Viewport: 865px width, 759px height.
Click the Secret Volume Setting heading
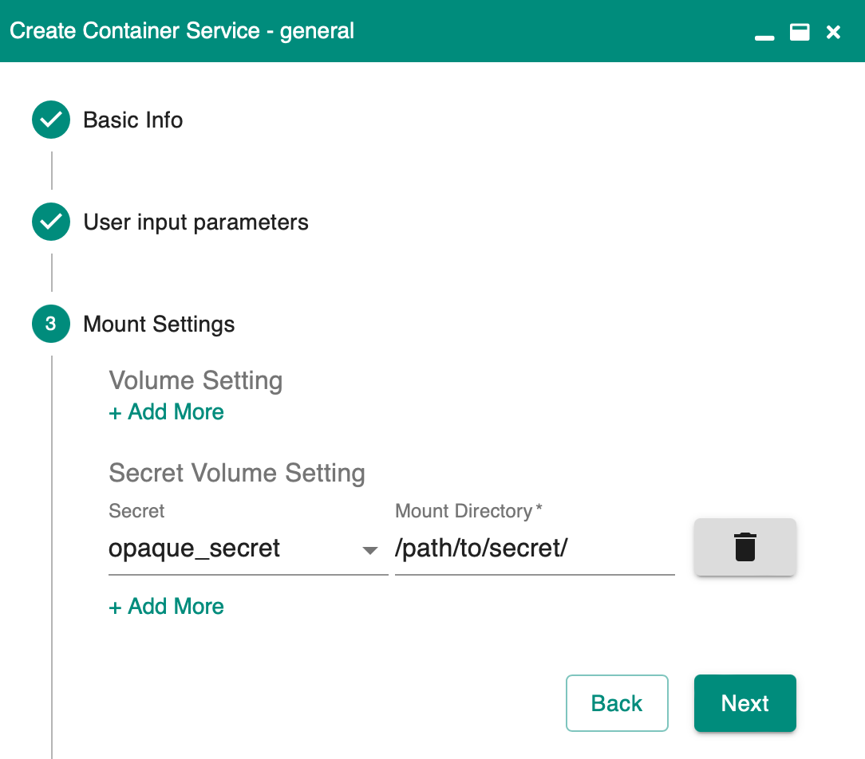(237, 473)
